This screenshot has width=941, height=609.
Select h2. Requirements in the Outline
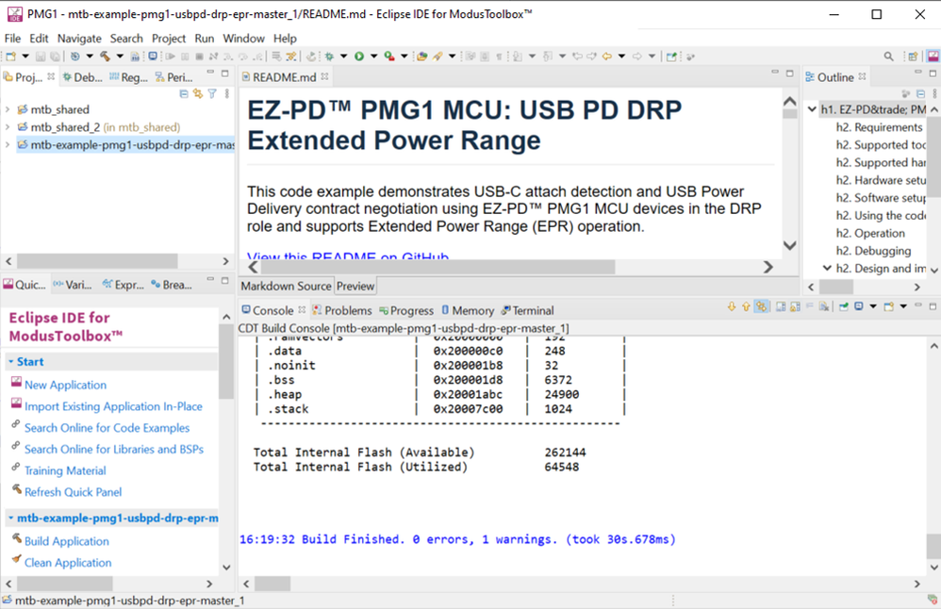879,127
